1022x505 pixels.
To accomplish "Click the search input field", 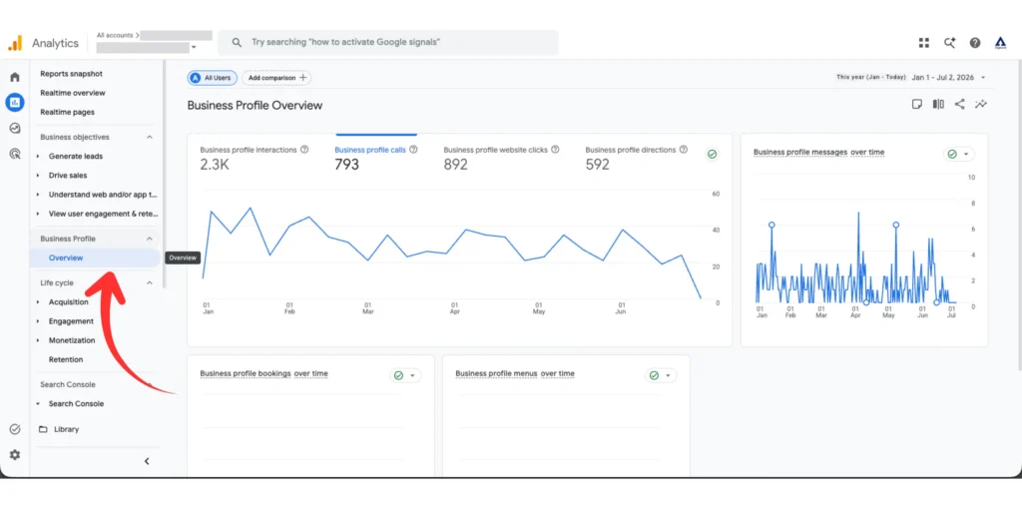I will tap(388, 42).
